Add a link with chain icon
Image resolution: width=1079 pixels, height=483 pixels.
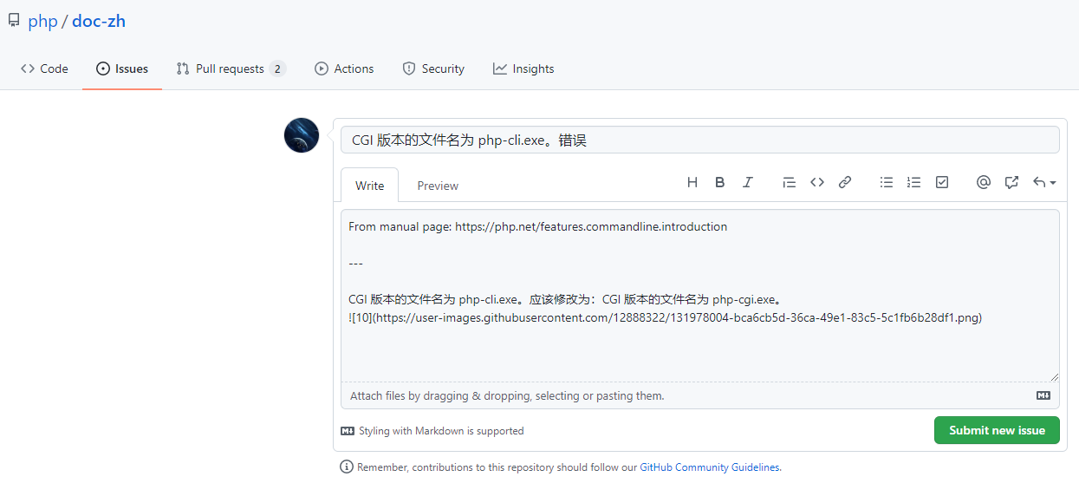tap(844, 182)
